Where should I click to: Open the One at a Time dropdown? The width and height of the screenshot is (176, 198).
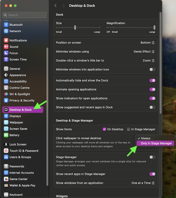pyautogui.click(x=143, y=183)
